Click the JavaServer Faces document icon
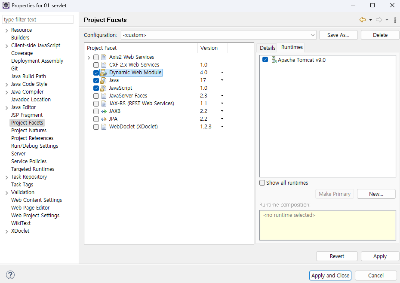400x283 pixels. coord(104,96)
